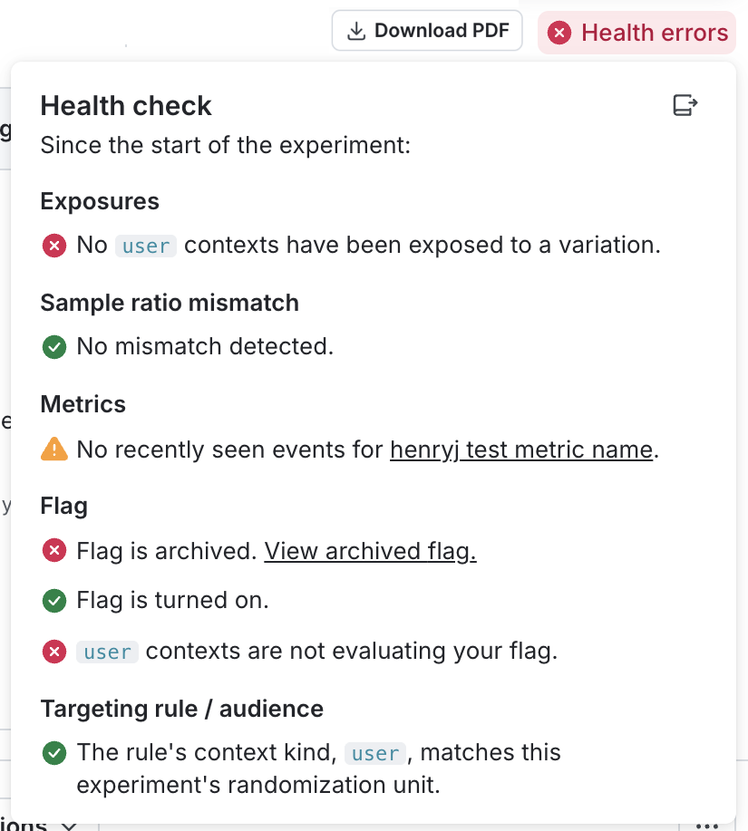748x831 pixels.
Task: Click the Download PDF button
Action: pos(427,30)
